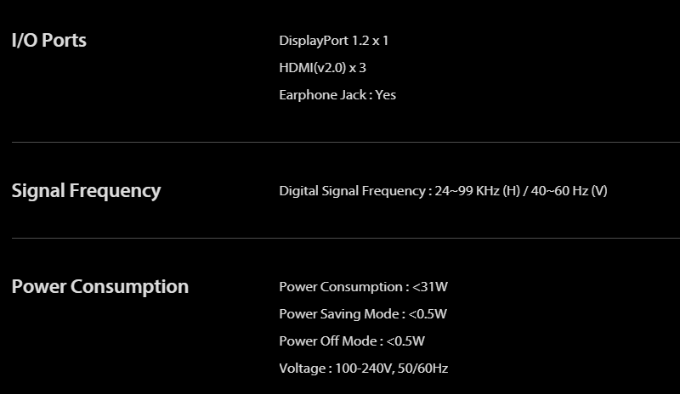Image resolution: width=680 pixels, height=394 pixels.
Task: Click the Power Saving Mode : <0.5W line
Action: pos(363,314)
